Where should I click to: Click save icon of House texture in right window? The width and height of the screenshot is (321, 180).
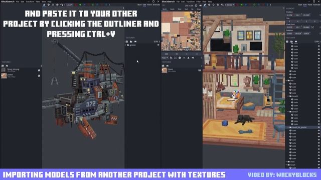point(200,70)
